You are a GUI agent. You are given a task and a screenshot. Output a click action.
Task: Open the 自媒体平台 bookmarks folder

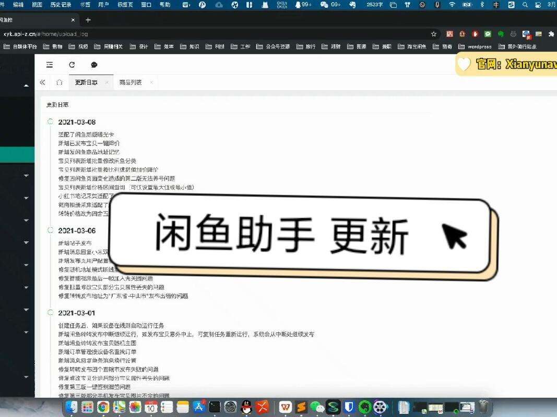click(20, 46)
